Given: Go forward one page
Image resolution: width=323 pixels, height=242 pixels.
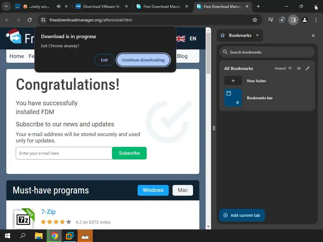Looking at the screenshot, I should coord(18,20).
